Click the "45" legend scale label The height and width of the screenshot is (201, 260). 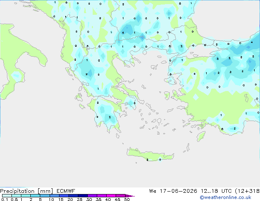coord(117,199)
